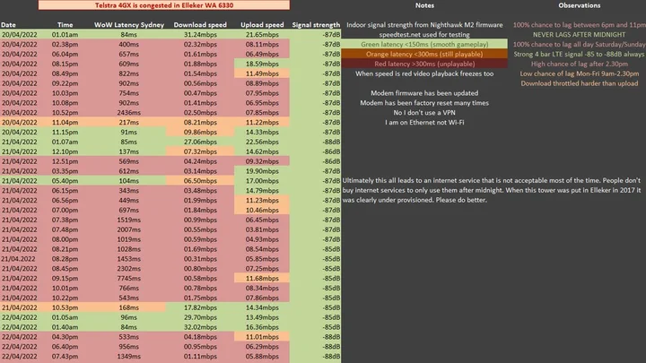Select the 168ms latency cell
The image size is (646, 363).
(129, 307)
